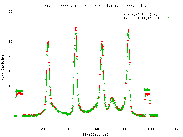The width and height of the screenshot is (183, 137).
Task: Click the red peak marker near 45 seconds
Action: click(x=76, y=28)
